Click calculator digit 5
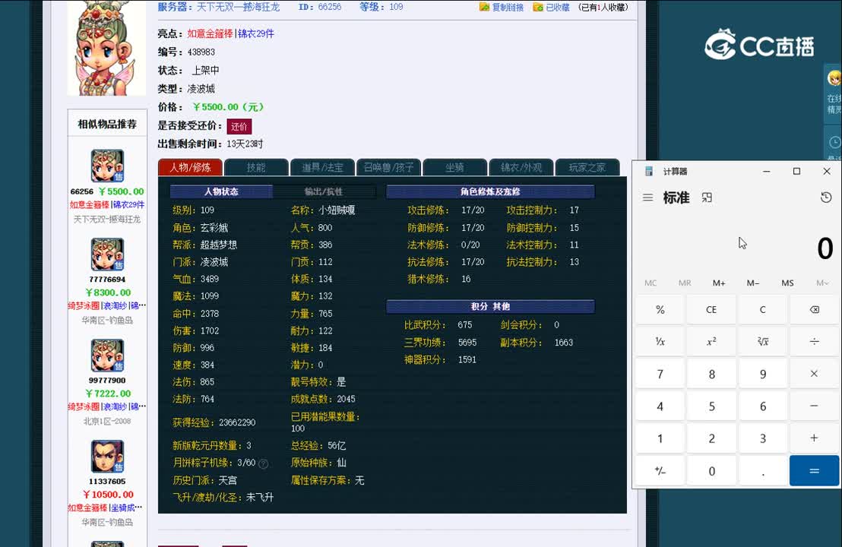Image resolution: width=842 pixels, height=547 pixels. [x=711, y=406]
